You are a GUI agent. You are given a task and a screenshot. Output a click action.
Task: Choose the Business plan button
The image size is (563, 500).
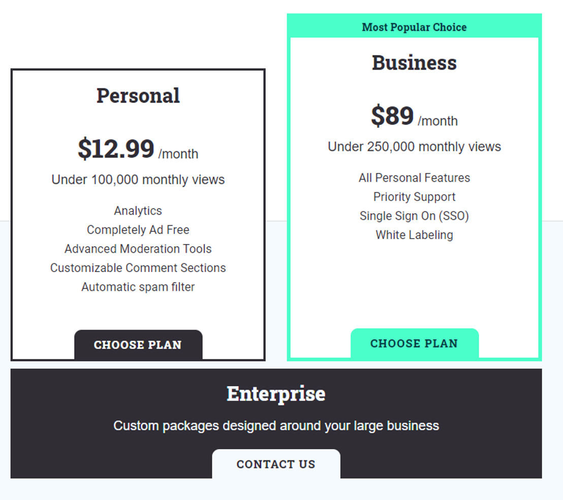pos(414,343)
